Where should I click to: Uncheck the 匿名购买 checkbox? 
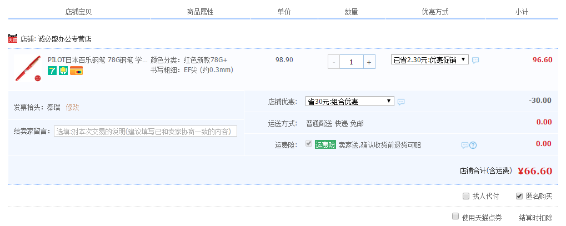click(x=519, y=197)
